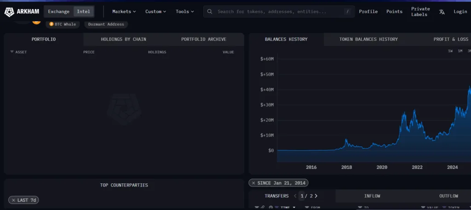This screenshot has width=471, height=210.
Task: Click the search magnifier icon
Action: pyautogui.click(x=210, y=11)
